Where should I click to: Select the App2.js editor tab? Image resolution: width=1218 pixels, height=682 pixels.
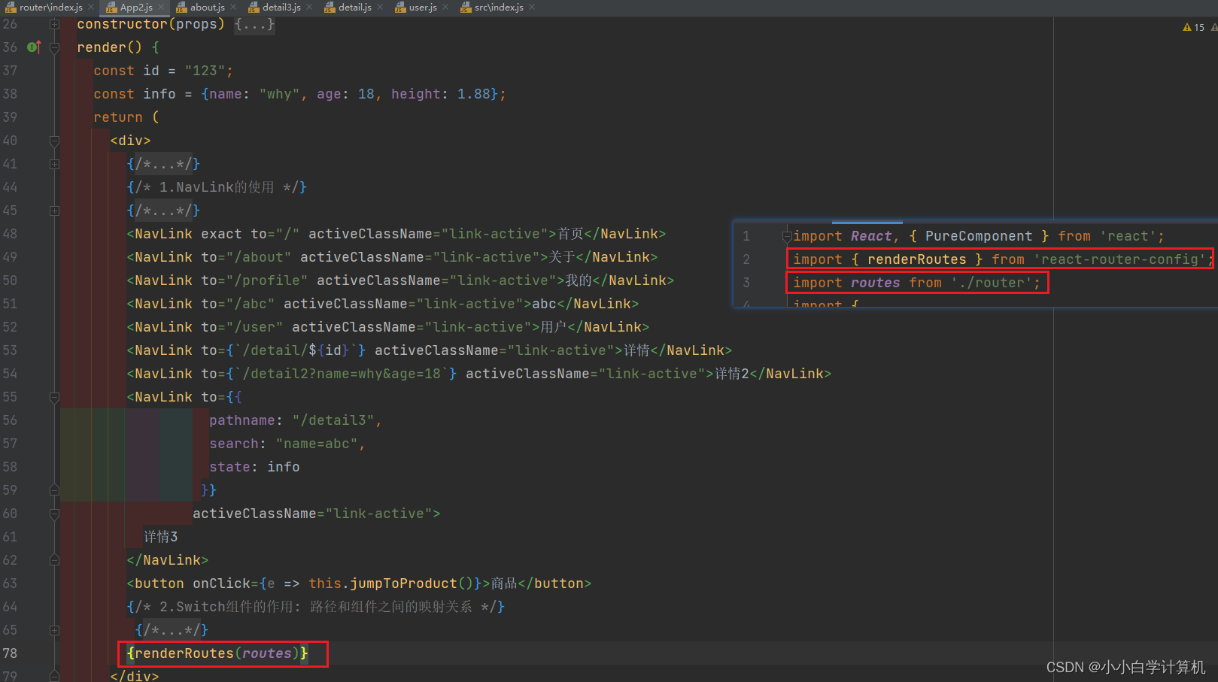pyautogui.click(x=135, y=7)
